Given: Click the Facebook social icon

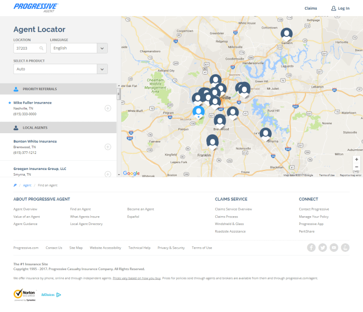Looking at the screenshot, I should click(311, 247).
